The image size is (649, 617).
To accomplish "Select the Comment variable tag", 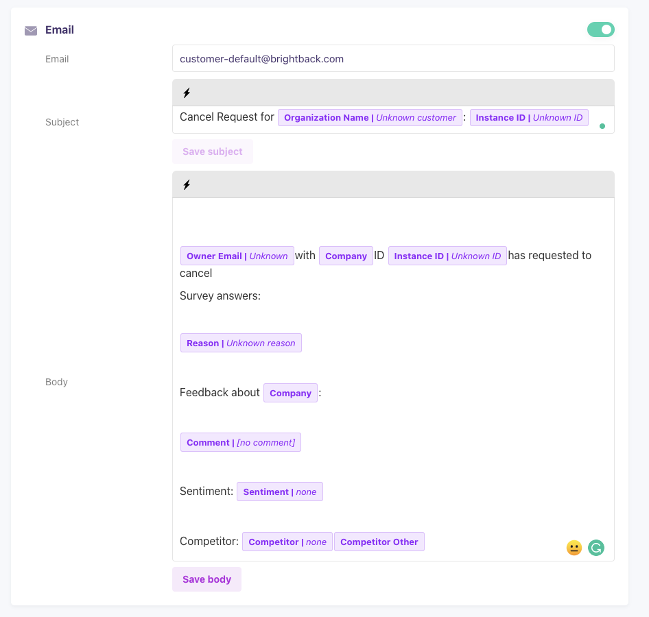I will coord(240,443).
